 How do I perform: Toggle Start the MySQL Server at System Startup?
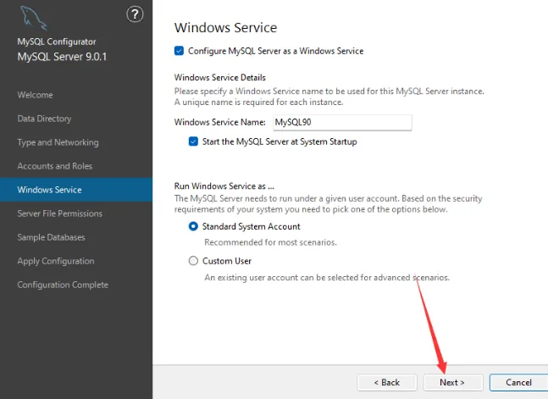(x=193, y=141)
